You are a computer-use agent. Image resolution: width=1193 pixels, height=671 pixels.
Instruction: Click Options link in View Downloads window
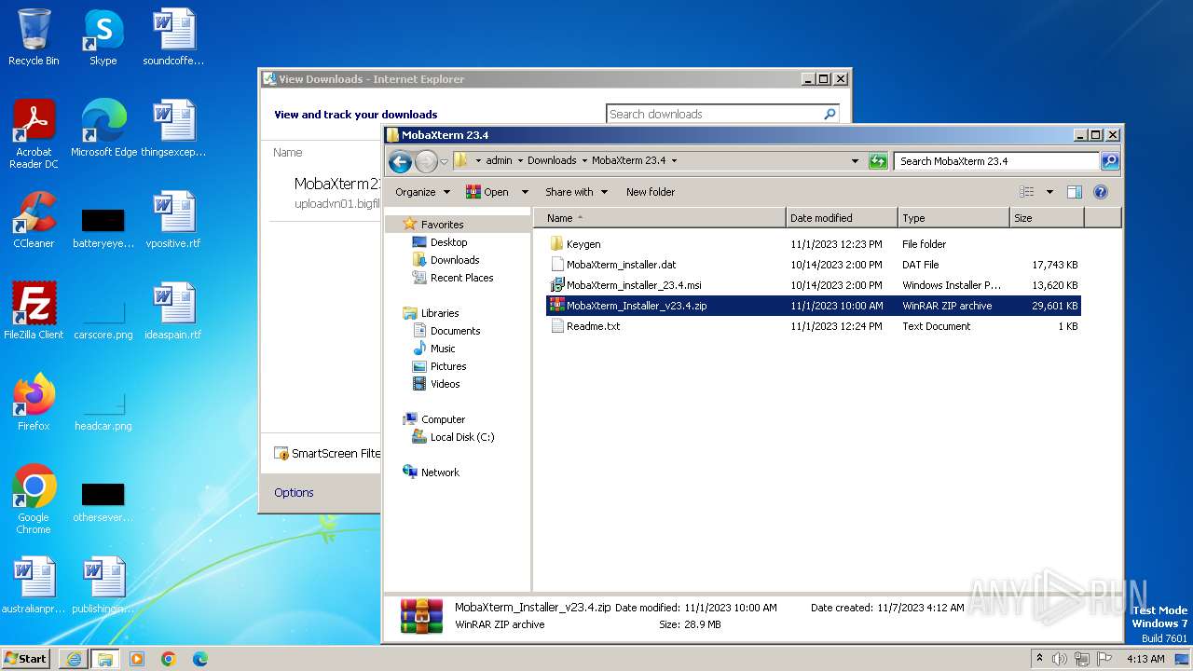(294, 492)
